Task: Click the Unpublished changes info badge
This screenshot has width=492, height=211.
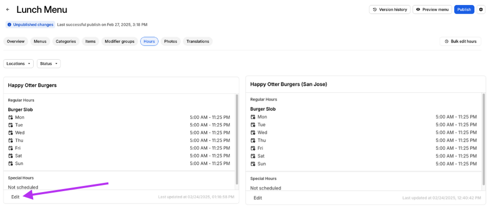Action: click(x=30, y=24)
